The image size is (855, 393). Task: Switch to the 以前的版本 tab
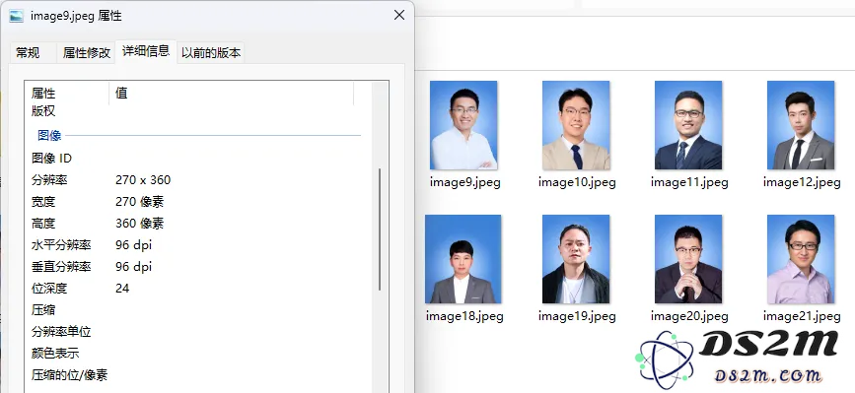coord(211,52)
